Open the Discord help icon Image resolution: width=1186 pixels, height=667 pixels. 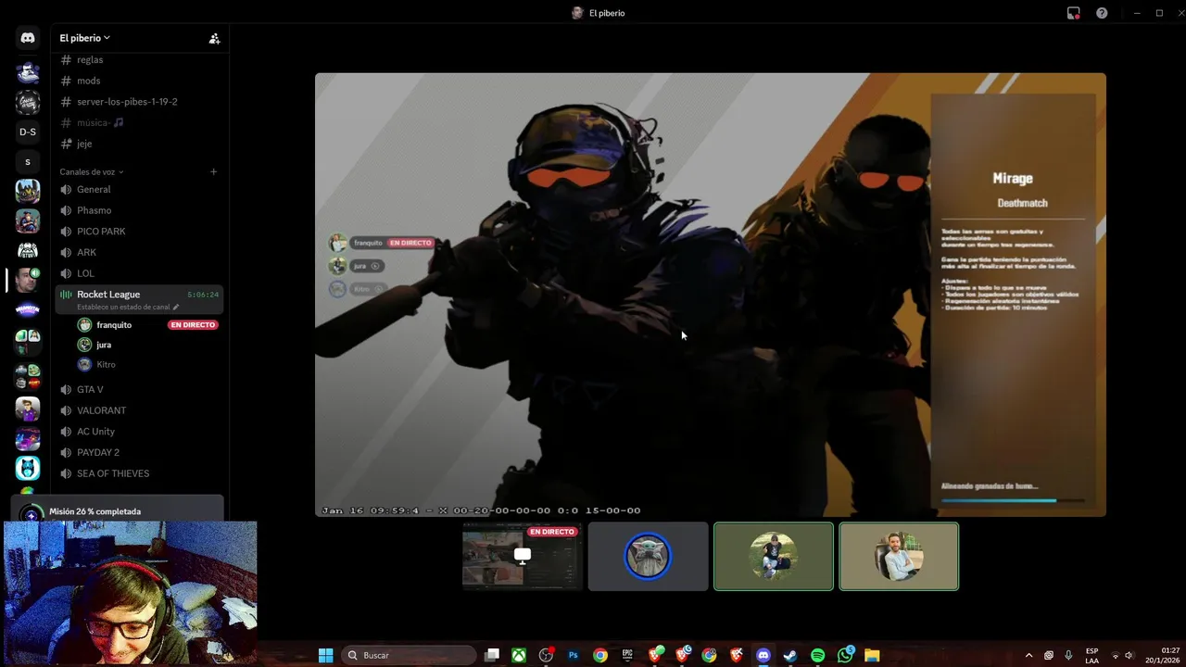coord(1102,13)
